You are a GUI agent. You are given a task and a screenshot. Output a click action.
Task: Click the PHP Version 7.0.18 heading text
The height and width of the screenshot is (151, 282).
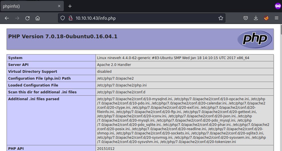[63, 37]
